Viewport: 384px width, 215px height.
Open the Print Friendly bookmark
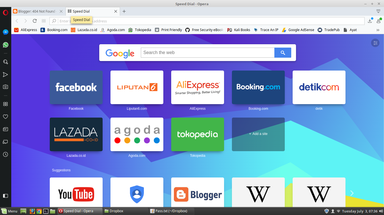click(168, 30)
